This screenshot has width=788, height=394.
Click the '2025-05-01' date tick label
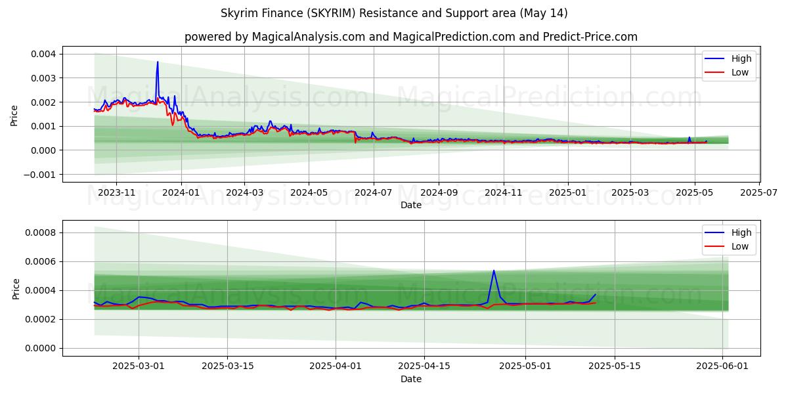(x=526, y=366)
